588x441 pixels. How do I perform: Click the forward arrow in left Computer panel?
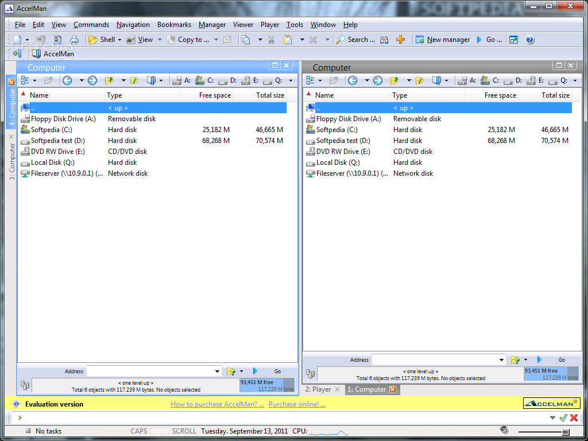pos(92,80)
